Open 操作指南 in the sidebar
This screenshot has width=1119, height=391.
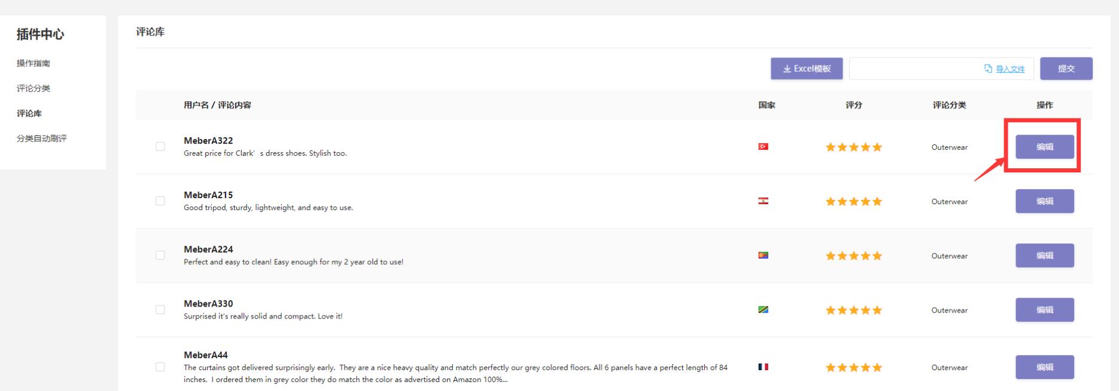pos(34,63)
